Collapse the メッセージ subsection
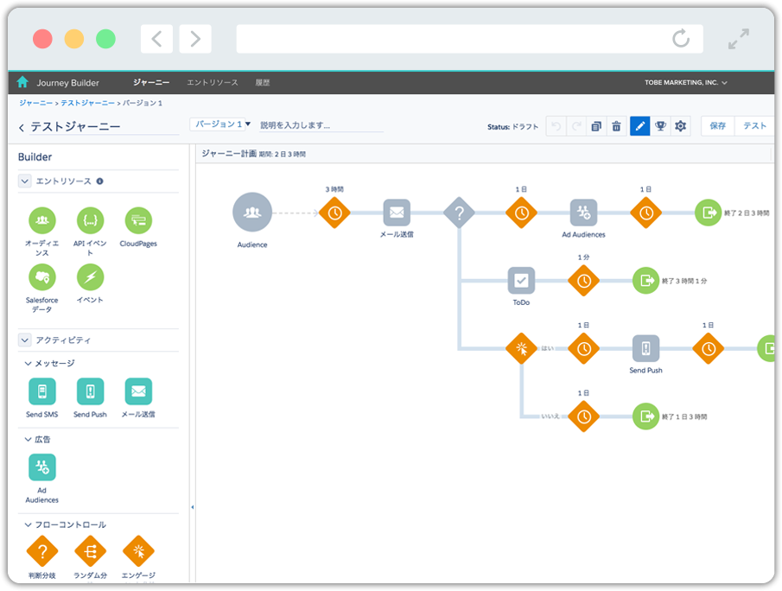The height and width of the screenshot is (591, 782). tap(28, 364)
